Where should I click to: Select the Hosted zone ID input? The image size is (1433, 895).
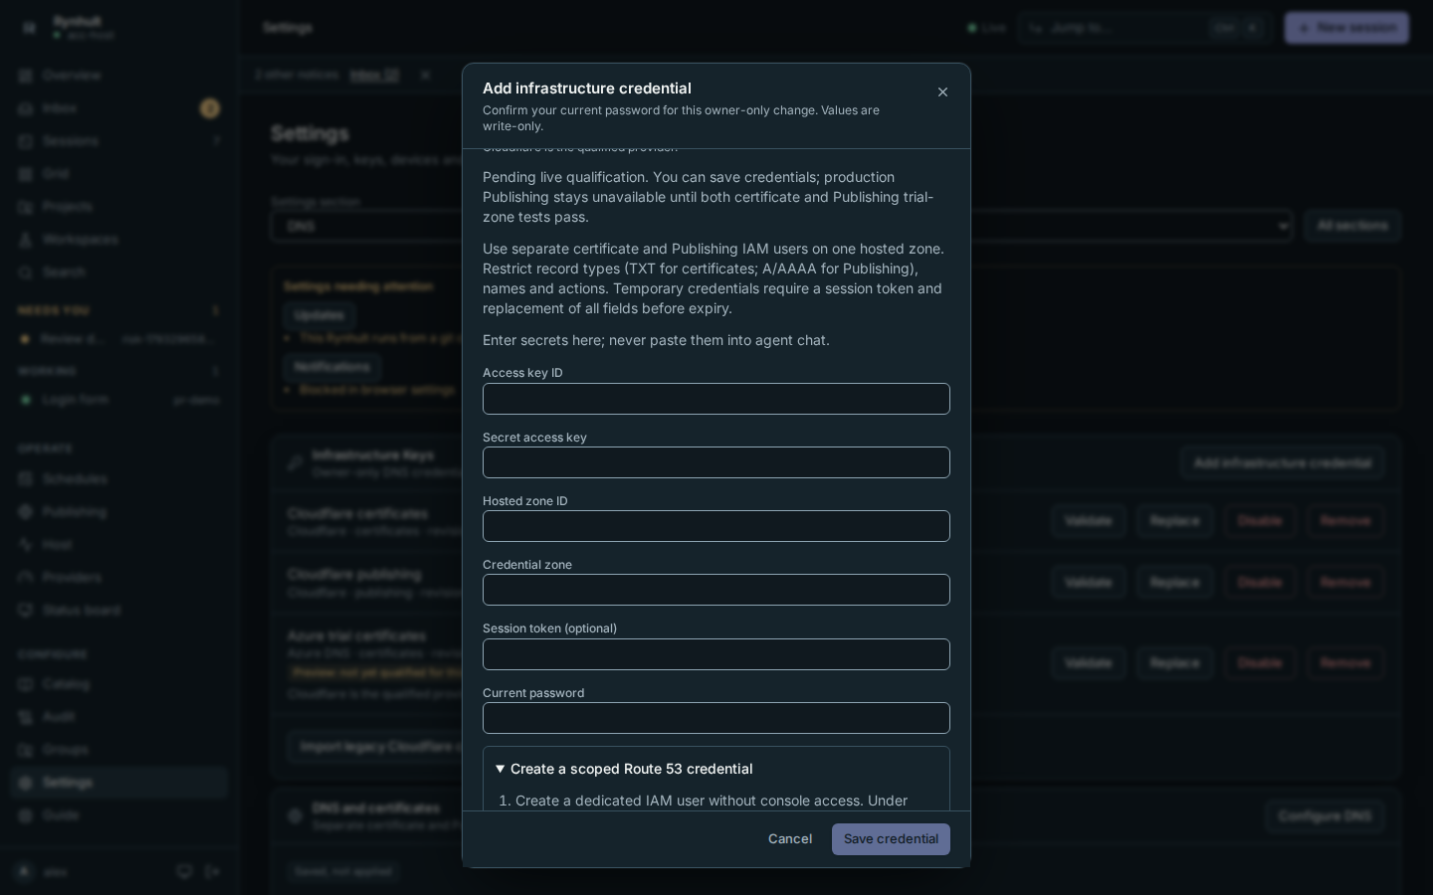716,526
